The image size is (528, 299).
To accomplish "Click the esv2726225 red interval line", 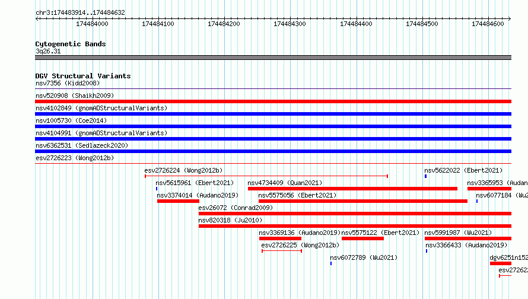I will pyautogui.click(x=282, y=251).
